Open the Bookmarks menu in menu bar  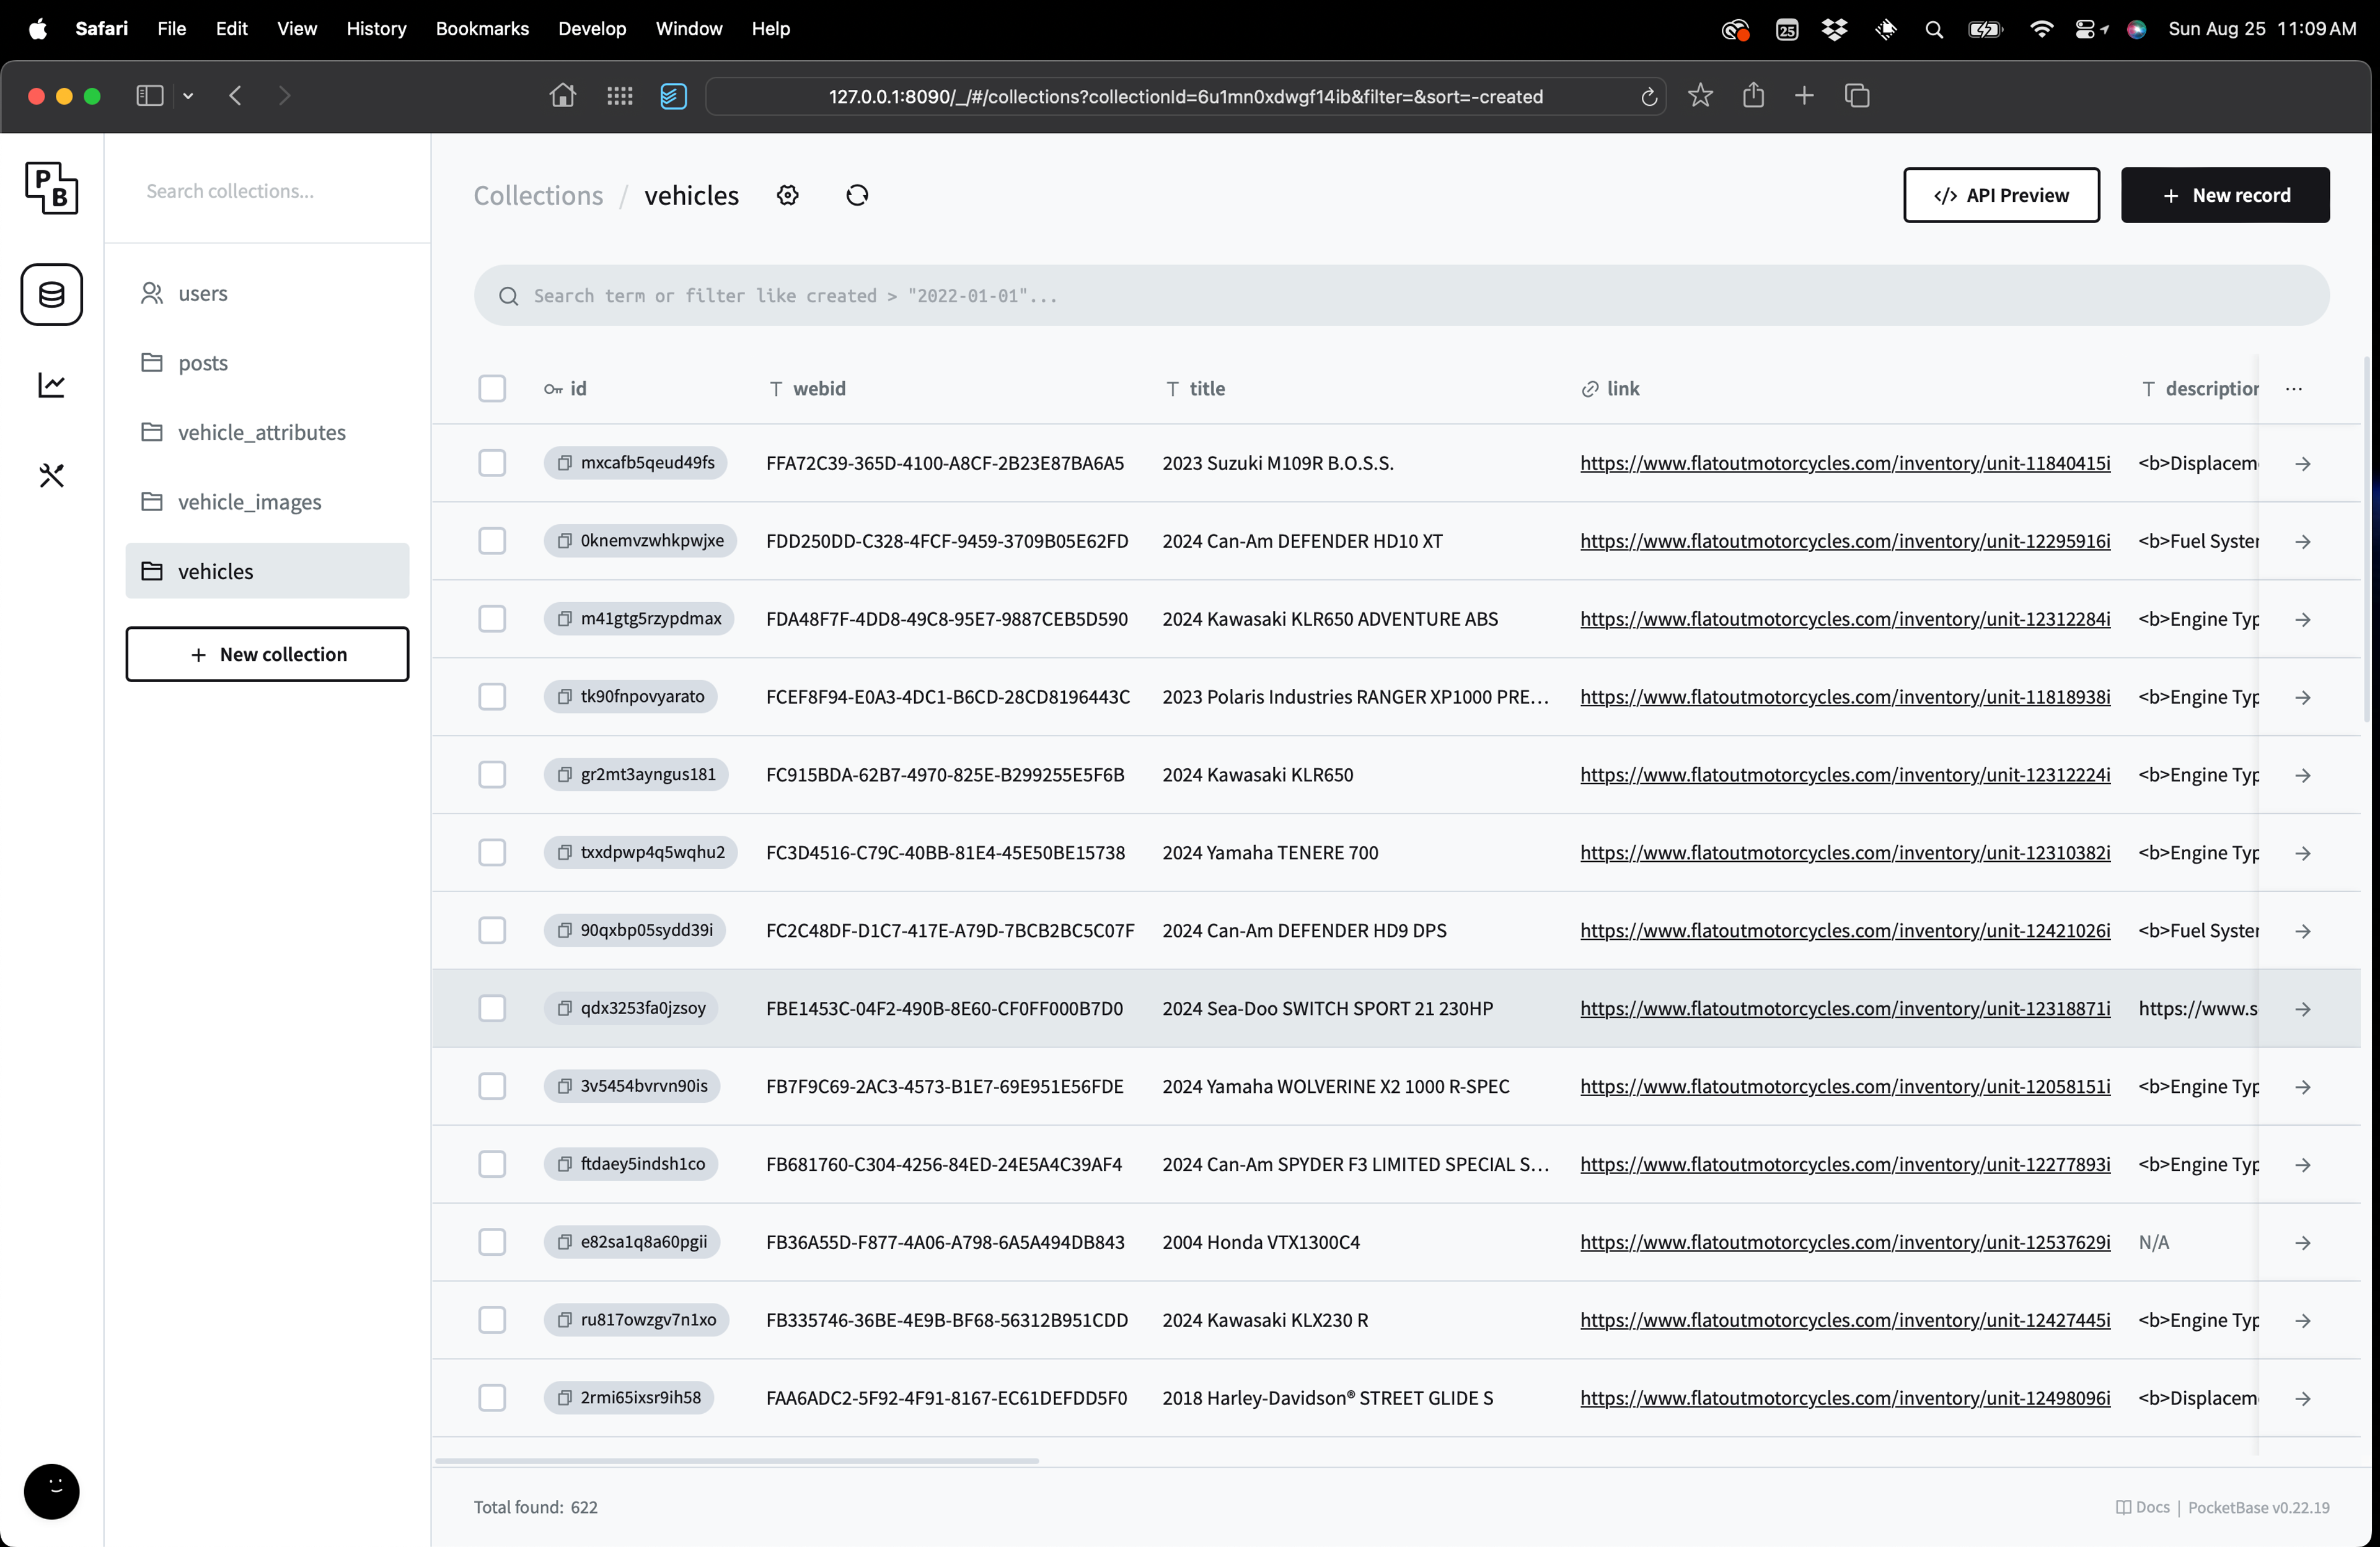[482, 29]
